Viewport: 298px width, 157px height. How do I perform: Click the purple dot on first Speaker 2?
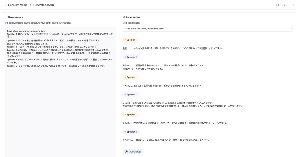click(125, 57)
